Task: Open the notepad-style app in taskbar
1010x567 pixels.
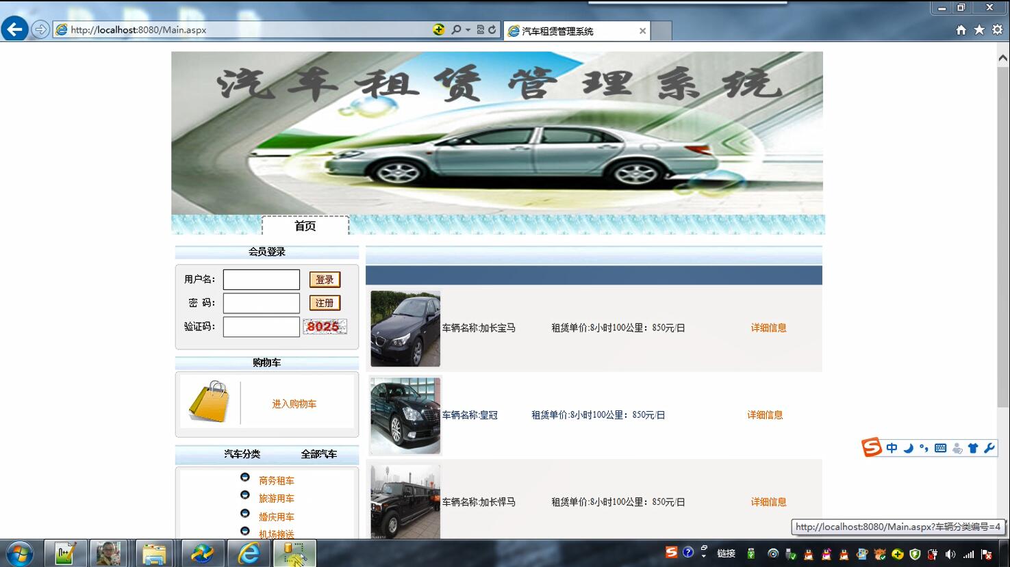Action: (66, 553)
